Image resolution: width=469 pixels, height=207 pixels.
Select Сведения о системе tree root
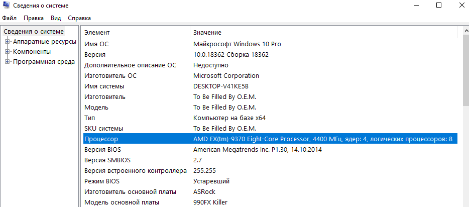[34, 32]
